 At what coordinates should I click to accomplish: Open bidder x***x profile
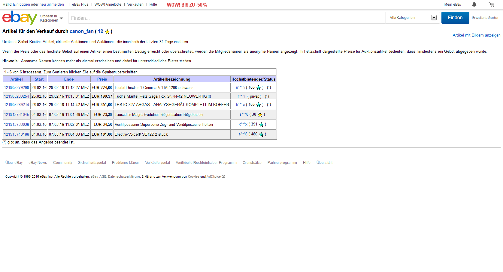point(243,124)
